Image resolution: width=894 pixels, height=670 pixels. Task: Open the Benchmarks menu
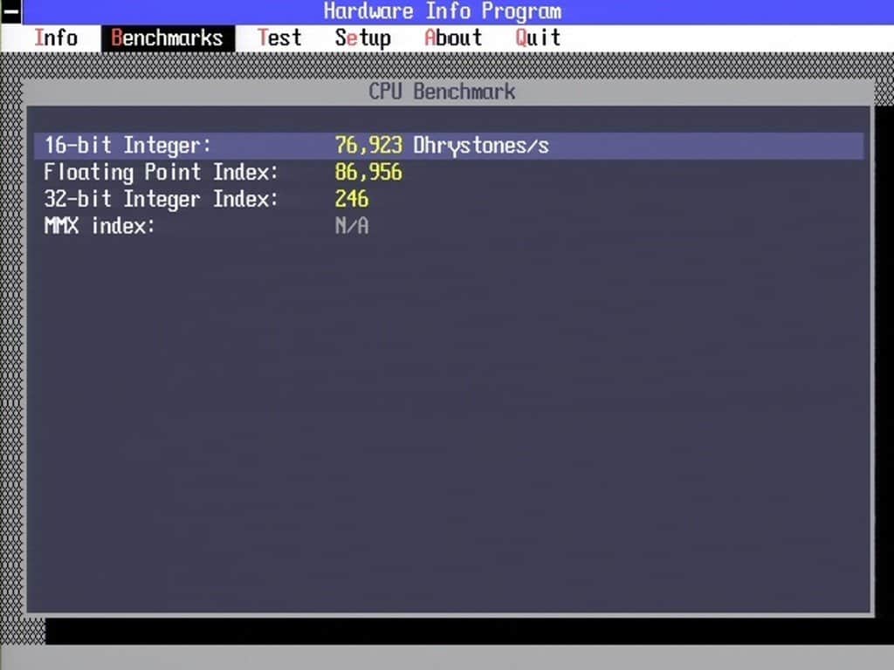[x=167, y=38]
